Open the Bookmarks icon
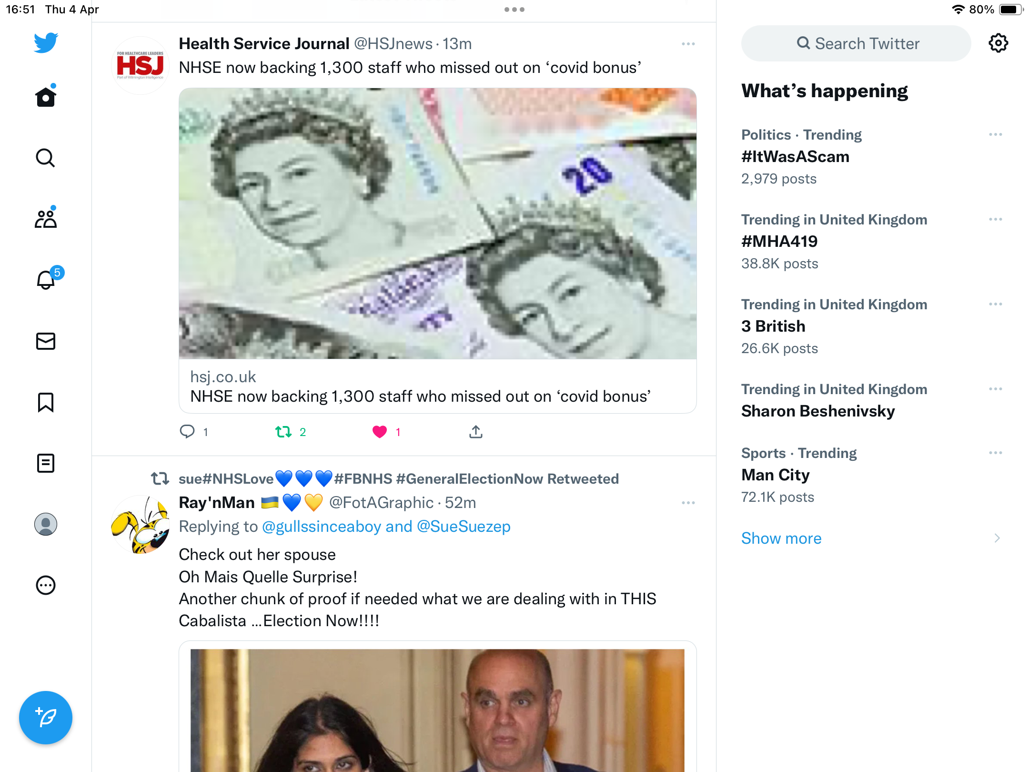The image size is (1029, 772). click(46, 402)
